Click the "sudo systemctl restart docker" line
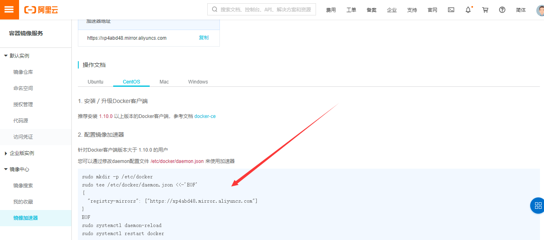The image size is (544, 240). coord(123,234)
